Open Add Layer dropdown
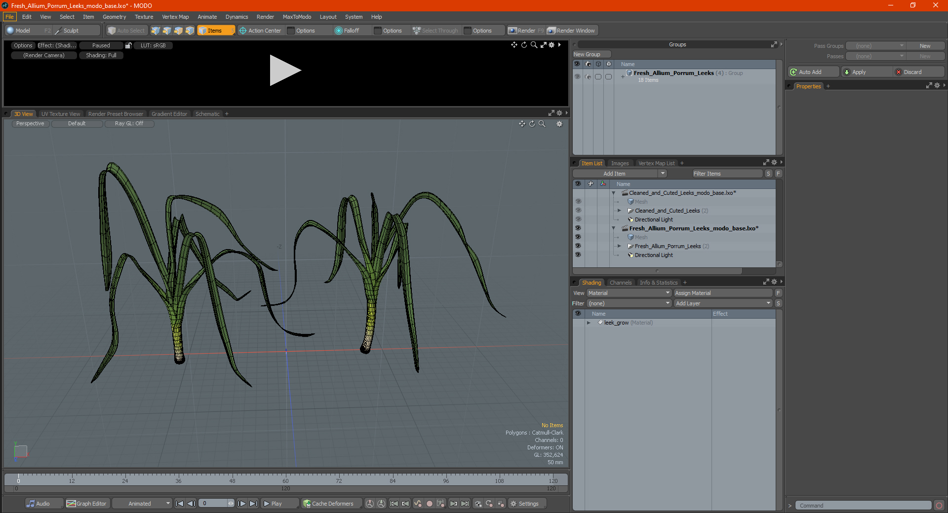 tap(723, 303)
